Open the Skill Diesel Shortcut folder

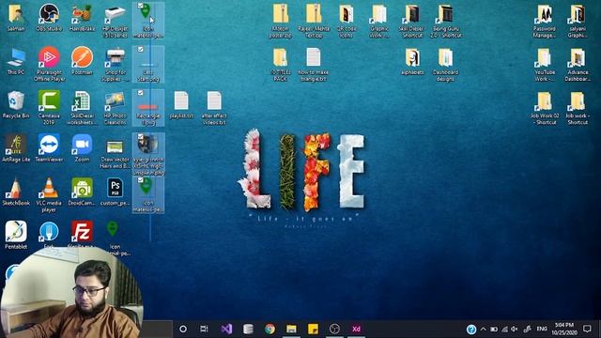coord(412,21)
